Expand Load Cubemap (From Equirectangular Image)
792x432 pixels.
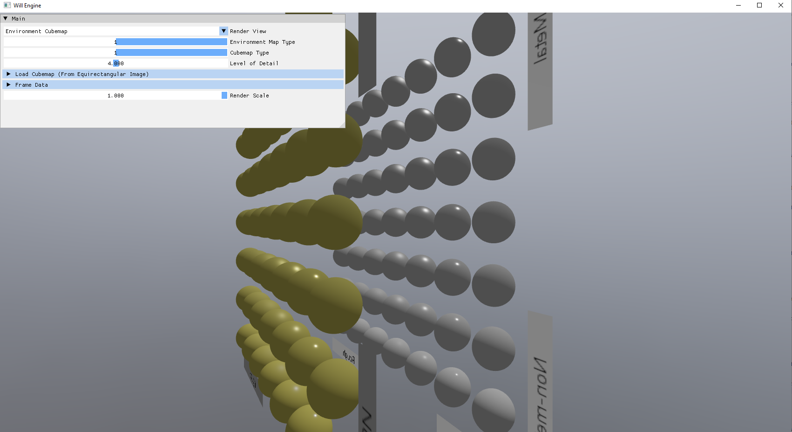click(x=173, y=74)
